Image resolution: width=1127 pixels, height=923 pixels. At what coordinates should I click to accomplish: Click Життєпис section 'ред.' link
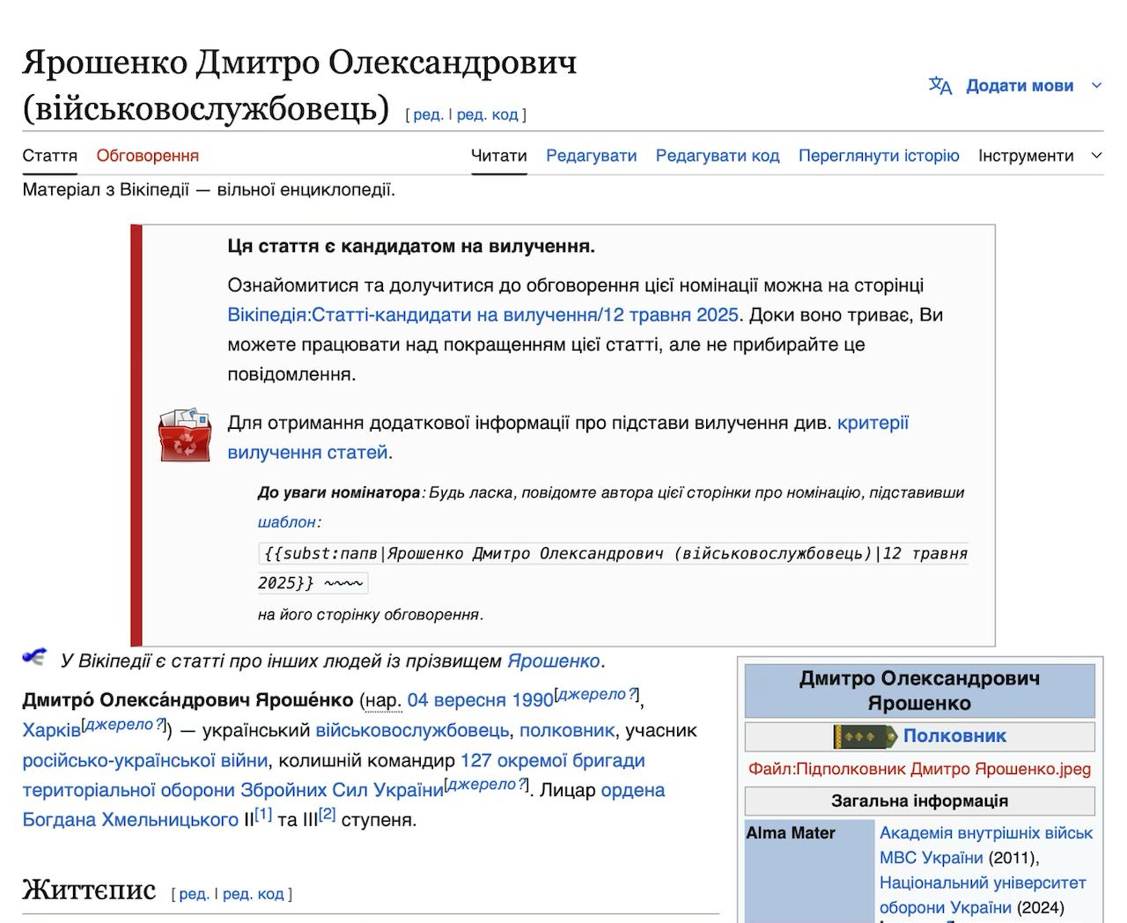point(194,894)
